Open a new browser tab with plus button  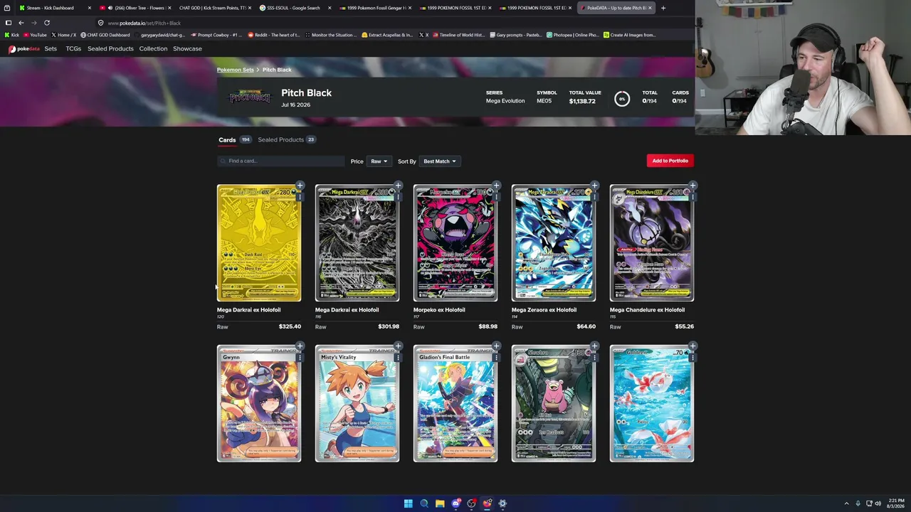pos(663,8)
